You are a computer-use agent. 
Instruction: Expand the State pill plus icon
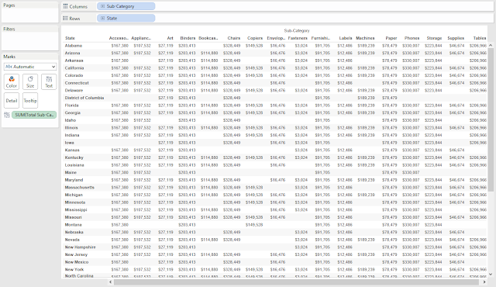[102, 19]
